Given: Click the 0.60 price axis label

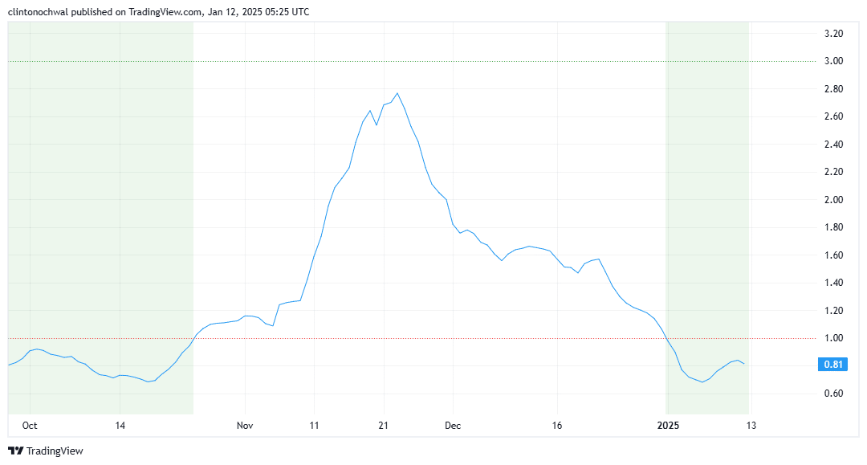Looking at the screenshot, I should [833, 394].
